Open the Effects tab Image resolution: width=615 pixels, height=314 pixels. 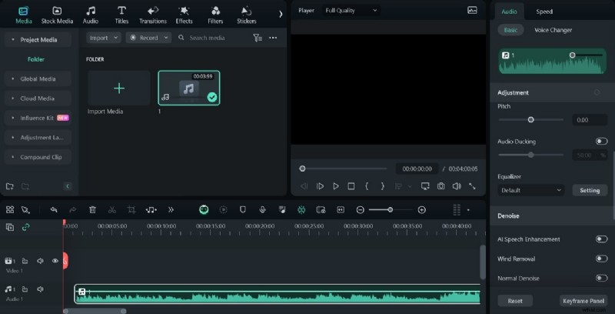(x=184, y=15)
